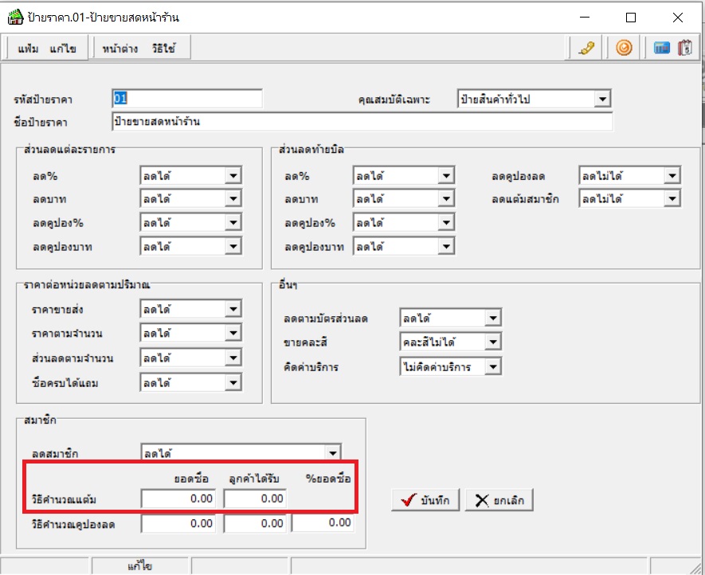Viewport: 705px width, 575px height.
Task: Open the แฟ้ม menu
Action: [29, 49]
